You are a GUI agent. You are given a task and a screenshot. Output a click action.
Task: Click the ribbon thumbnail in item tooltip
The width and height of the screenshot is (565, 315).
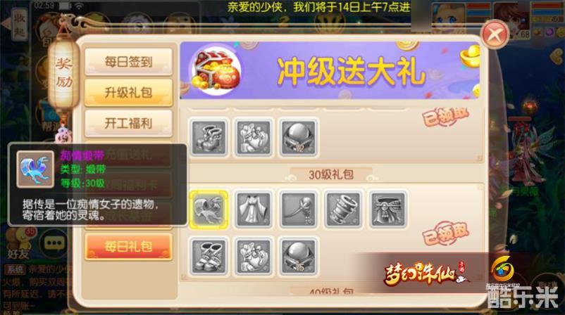point(35,169)
